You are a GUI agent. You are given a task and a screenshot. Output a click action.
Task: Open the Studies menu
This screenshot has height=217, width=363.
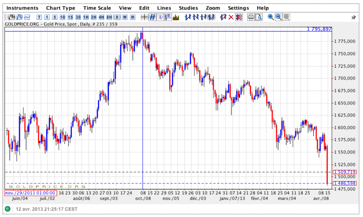189,8
